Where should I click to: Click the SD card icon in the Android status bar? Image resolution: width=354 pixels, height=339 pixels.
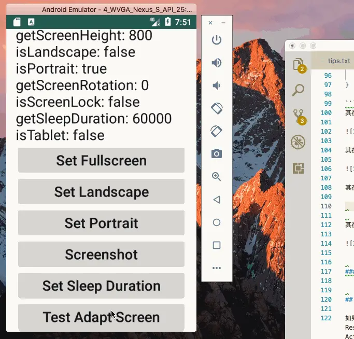(x=17, y=22)
